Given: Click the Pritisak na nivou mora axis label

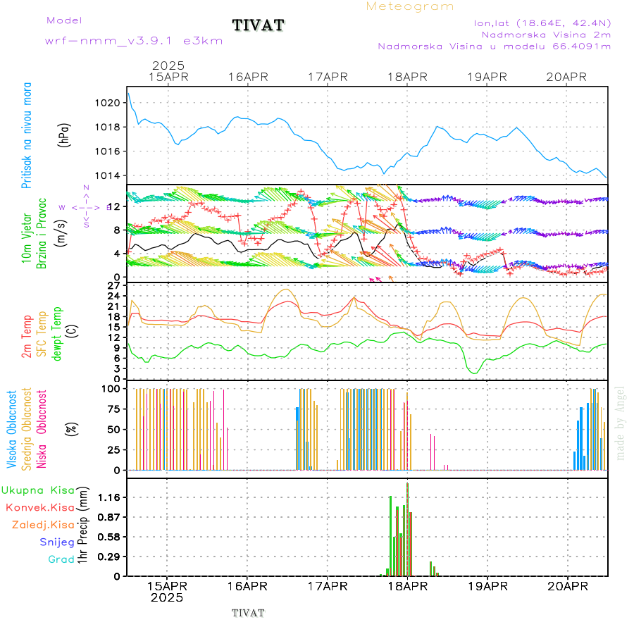Looking at the screenshot, I should pyautogui.click(x=27, y=134).
